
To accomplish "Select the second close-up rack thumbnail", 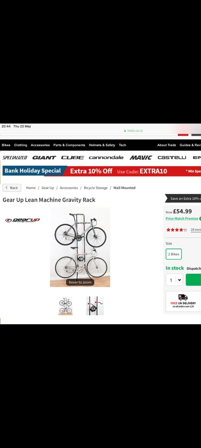I will [x=95, y=306].
